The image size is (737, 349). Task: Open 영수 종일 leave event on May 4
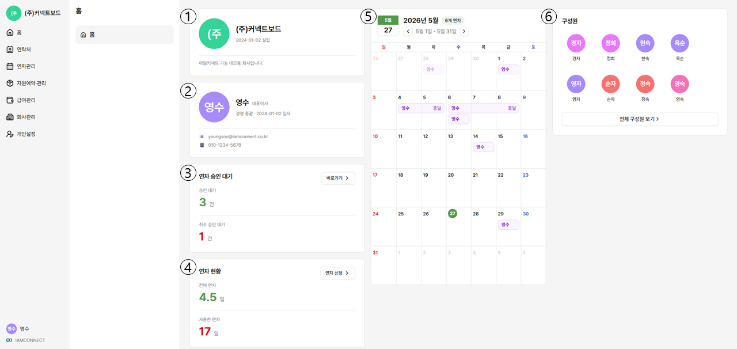pos(420,108)
